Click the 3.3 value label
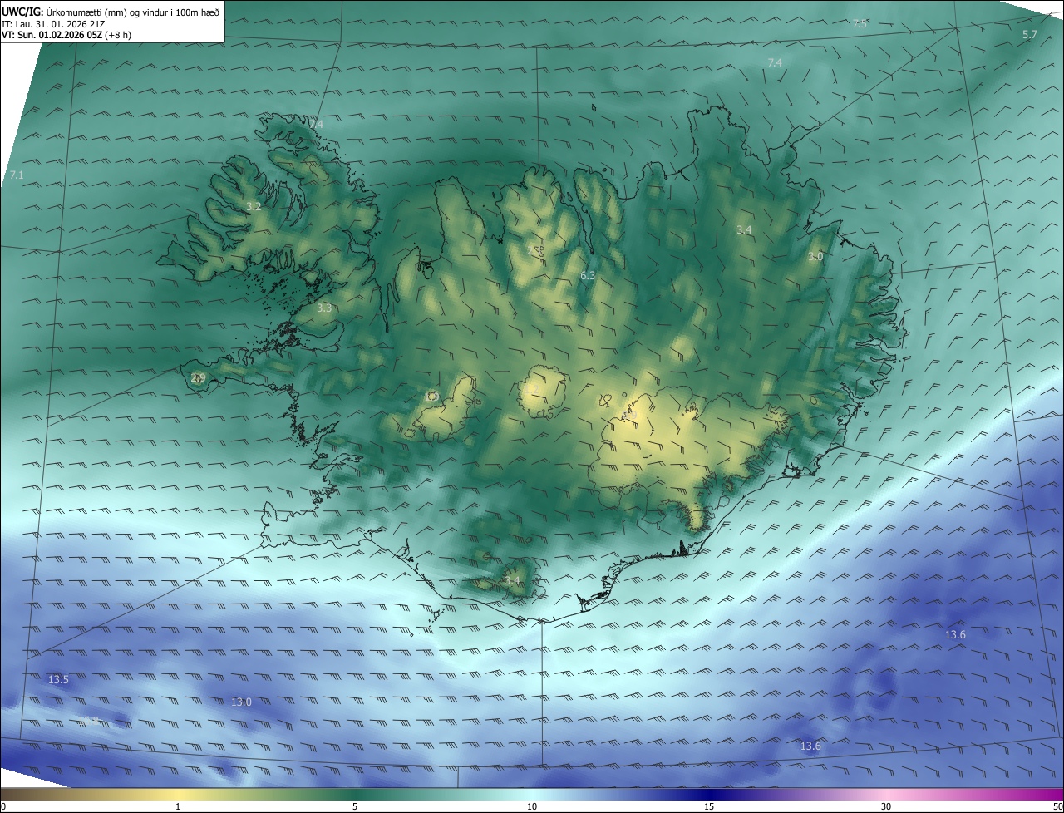 [x=324, y=308]
